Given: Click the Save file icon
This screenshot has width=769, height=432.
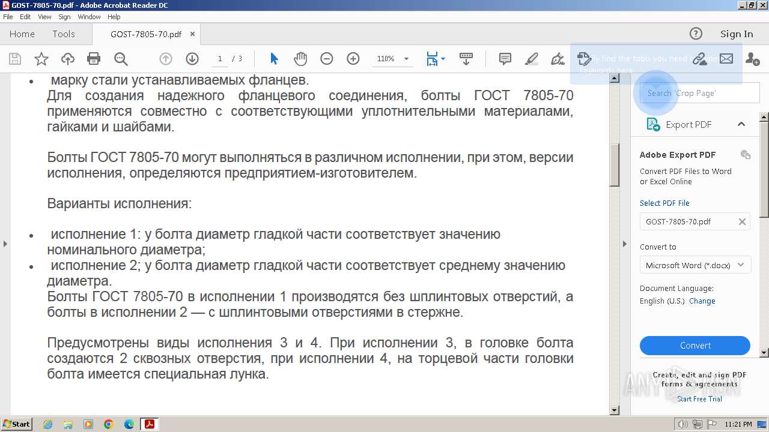Looking at the screenshot, I should [15, 59].
